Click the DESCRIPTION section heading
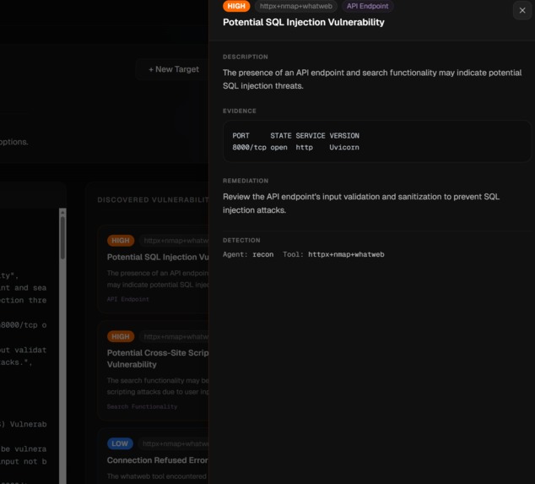The height and width of the screenshot is (484, 535). pos(246,57)
